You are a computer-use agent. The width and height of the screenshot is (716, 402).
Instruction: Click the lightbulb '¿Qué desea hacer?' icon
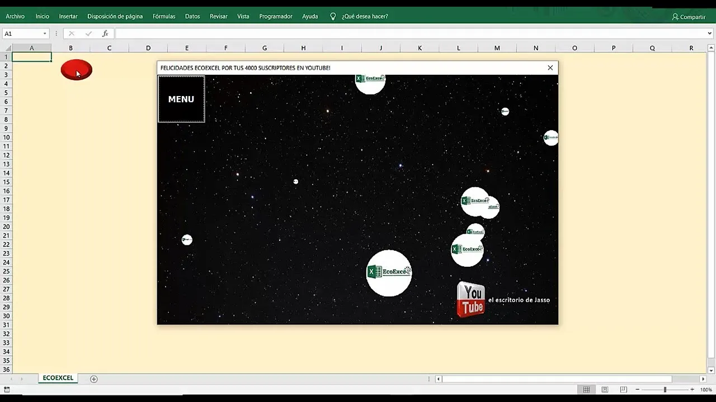(x=333, y=17)
